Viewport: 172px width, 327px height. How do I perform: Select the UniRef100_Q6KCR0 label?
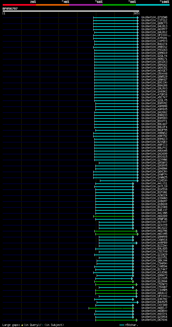click(x=154, y=171)
